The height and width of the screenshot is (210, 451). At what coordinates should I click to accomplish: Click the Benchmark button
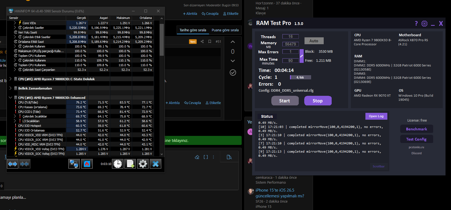click(416, 129)
